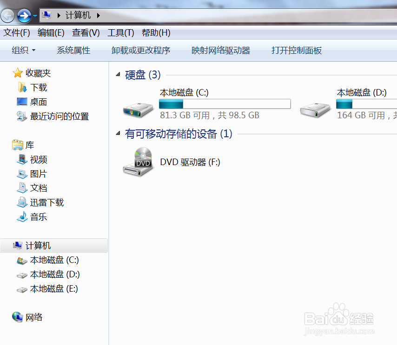Open the 编辑(E) menu
Viewport: 397px width, 345px height.
51,32
